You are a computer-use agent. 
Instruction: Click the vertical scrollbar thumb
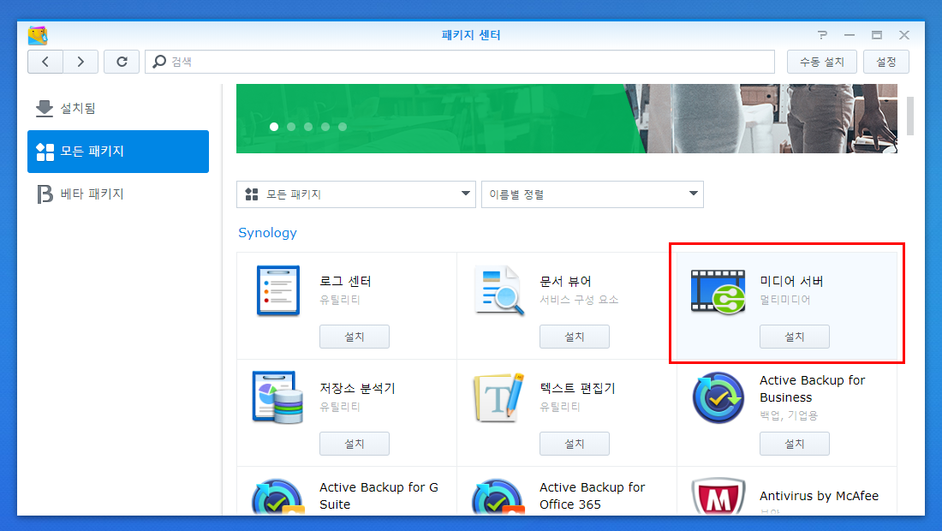(x=910, y=116)
